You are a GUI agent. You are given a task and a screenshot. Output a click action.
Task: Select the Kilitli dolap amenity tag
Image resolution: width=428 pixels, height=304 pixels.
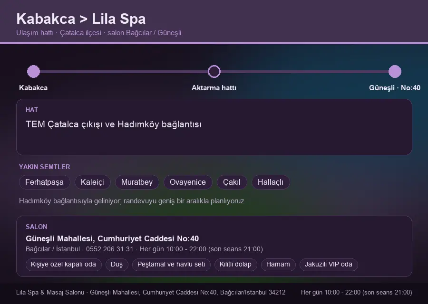pyautogui.click(x=235, y=265)
